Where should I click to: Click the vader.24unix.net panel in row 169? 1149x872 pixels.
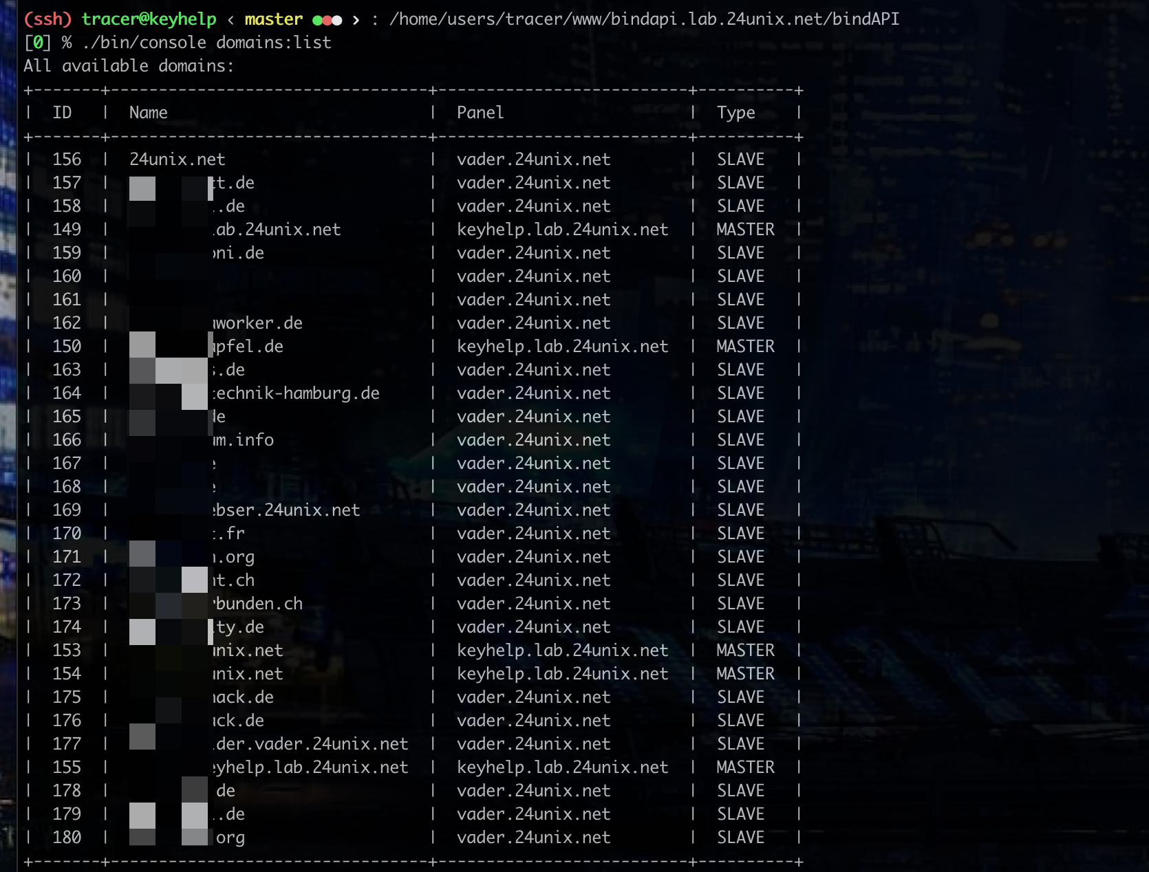pos(533,510)
